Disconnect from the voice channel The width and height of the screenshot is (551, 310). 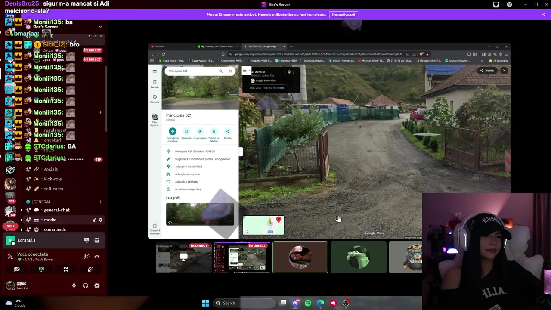coord(97,257)
